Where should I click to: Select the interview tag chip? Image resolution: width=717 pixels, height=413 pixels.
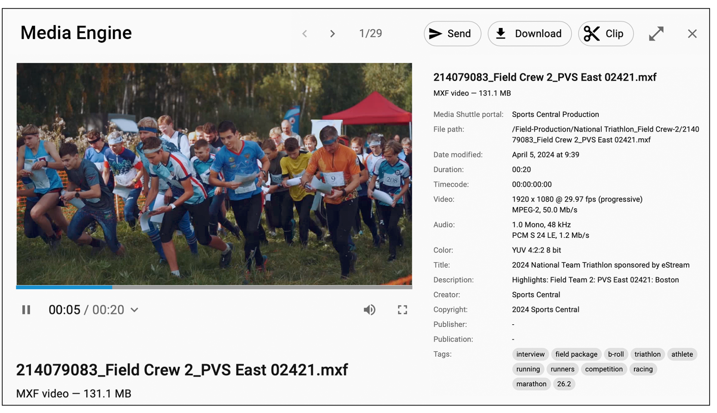[x=530, y=354]
